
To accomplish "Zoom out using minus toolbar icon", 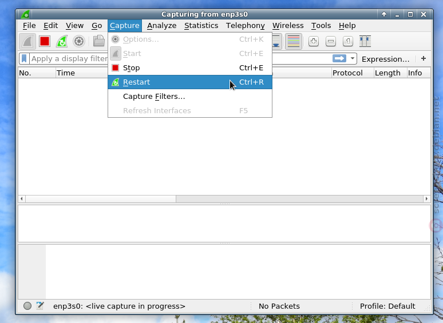I will pos(331,42).
